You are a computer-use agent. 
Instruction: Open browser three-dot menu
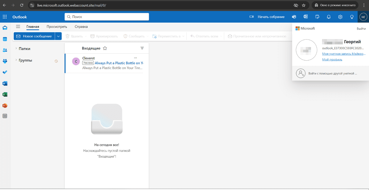pyautogui.click(x=364, y=5)
